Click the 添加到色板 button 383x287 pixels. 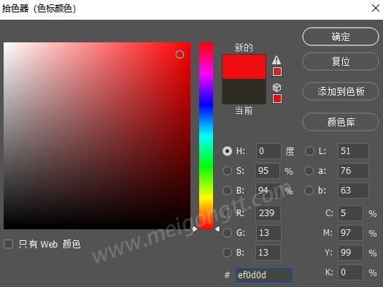click(x=341, y=91)
